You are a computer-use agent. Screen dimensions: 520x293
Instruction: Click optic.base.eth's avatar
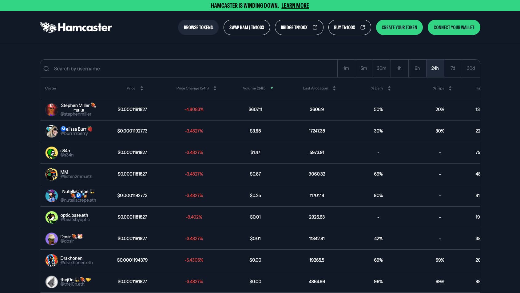(52, 217)
